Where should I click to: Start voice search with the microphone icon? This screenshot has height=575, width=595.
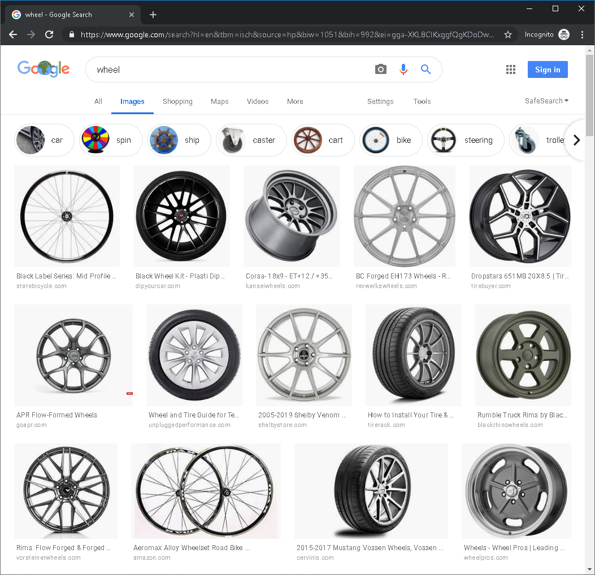403,69
